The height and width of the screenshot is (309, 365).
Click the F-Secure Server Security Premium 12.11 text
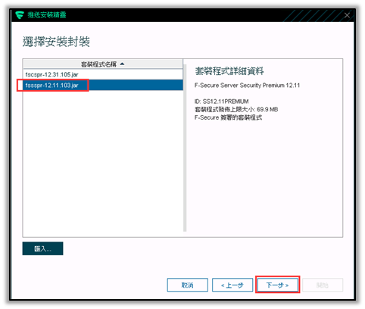pos(247,86)
